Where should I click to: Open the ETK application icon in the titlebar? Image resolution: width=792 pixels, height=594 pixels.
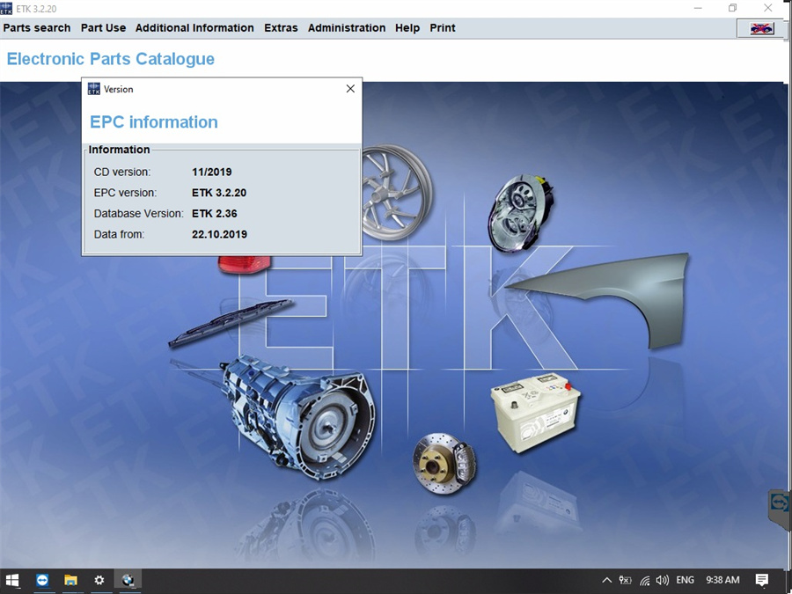pos(7,8)
